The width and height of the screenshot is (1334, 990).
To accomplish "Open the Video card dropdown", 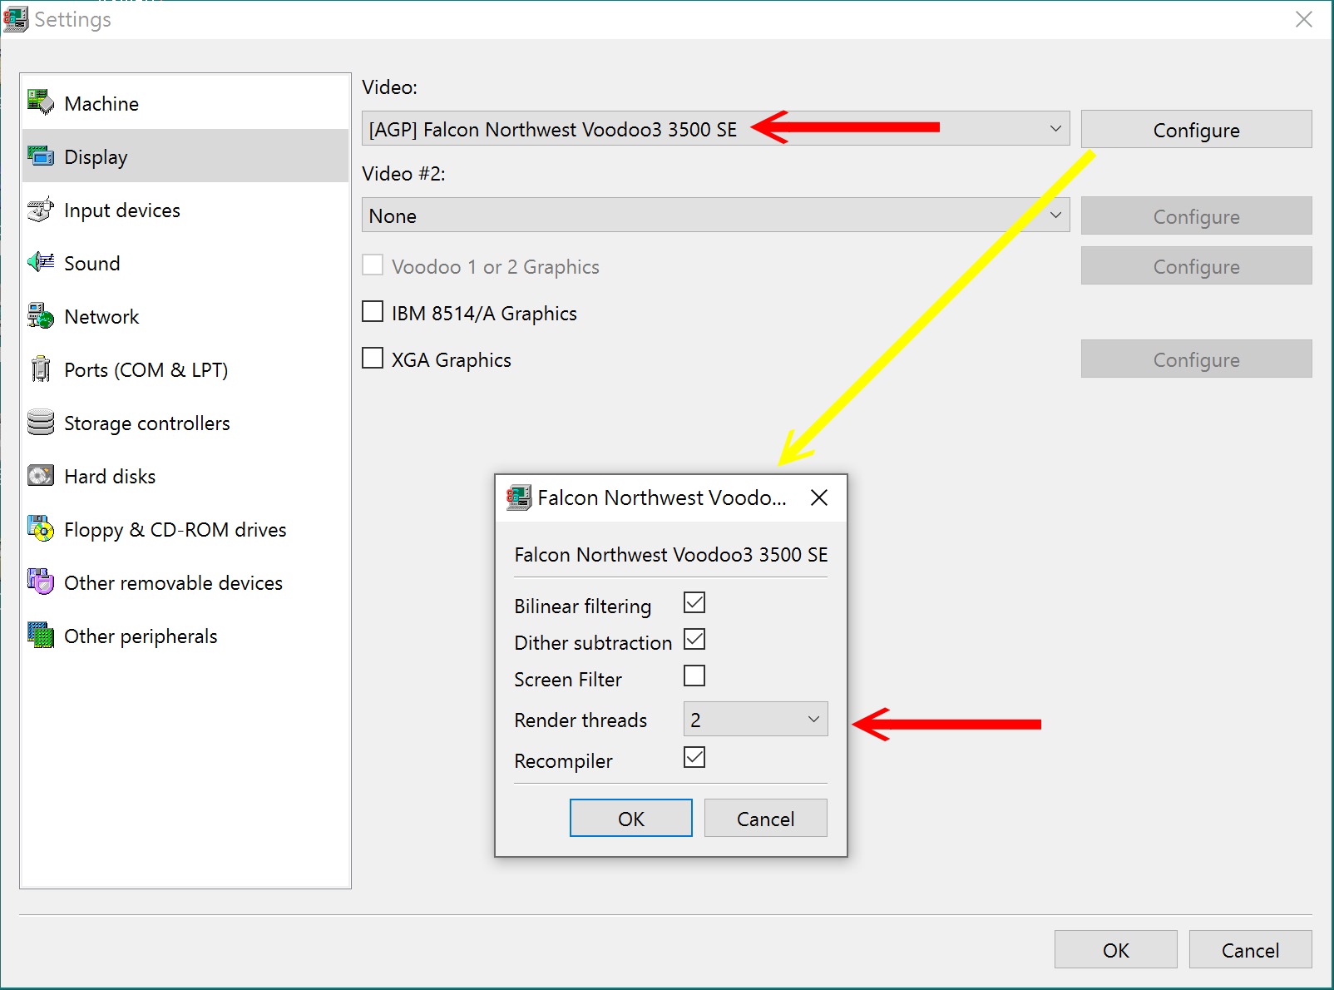I will (715, 128).
